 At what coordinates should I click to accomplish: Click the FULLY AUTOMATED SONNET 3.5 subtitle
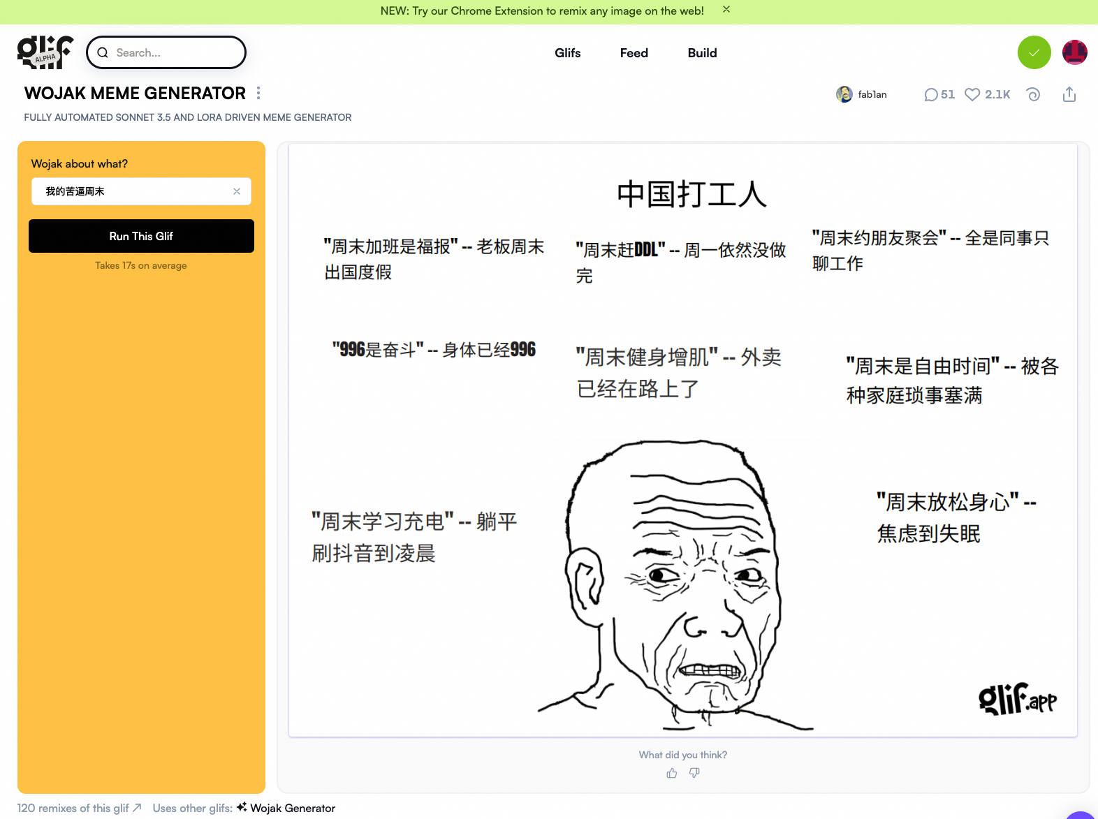click(x=188, y=117)
